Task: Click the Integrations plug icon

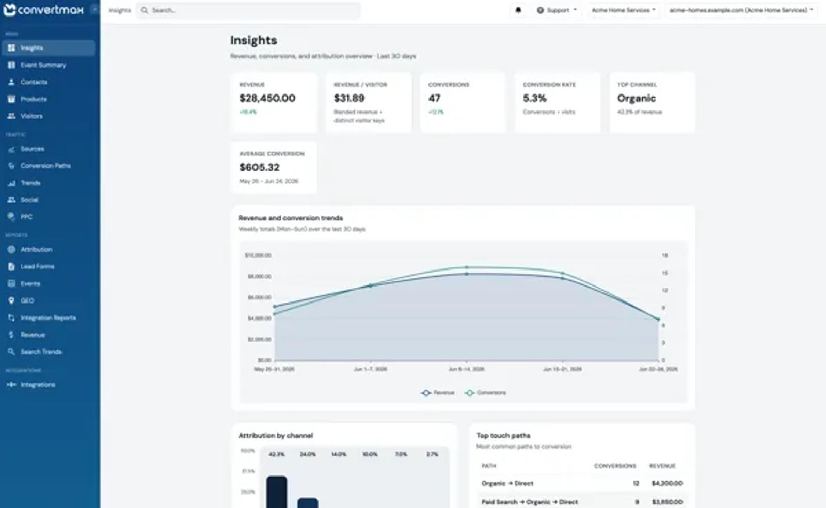Action: (11, 385)
